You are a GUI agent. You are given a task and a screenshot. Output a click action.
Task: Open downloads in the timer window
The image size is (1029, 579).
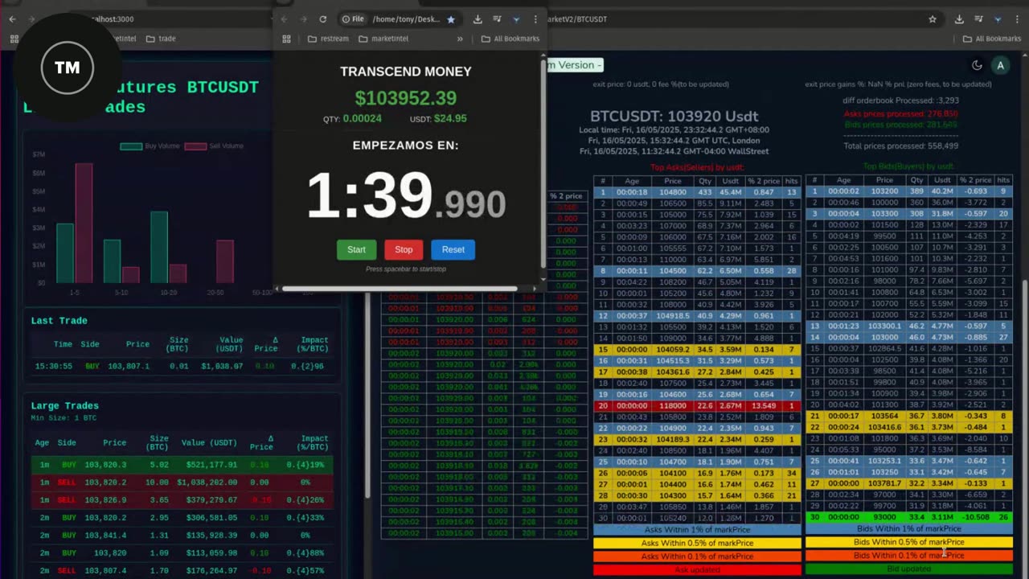coord(478,19)
